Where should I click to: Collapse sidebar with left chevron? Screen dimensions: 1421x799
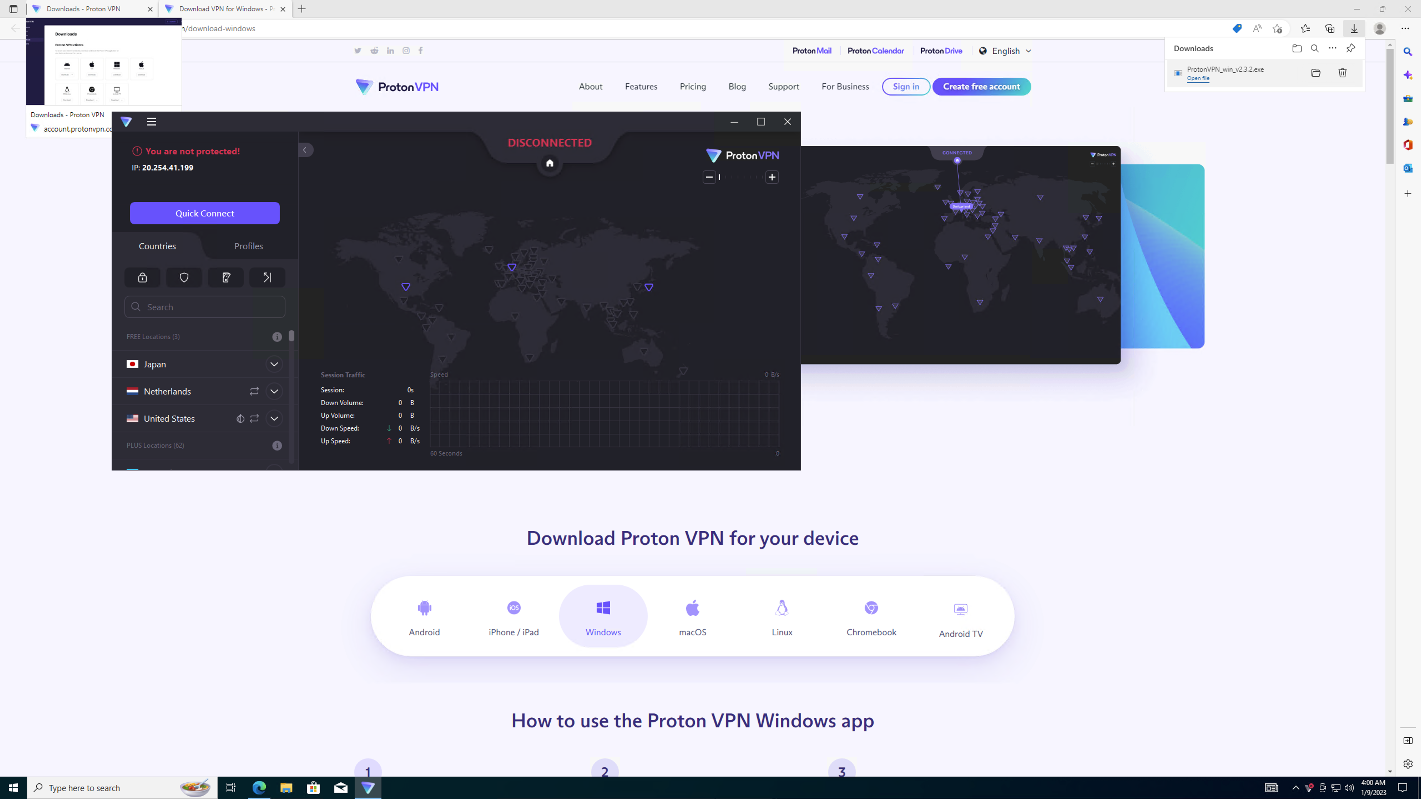click(305, 150)
